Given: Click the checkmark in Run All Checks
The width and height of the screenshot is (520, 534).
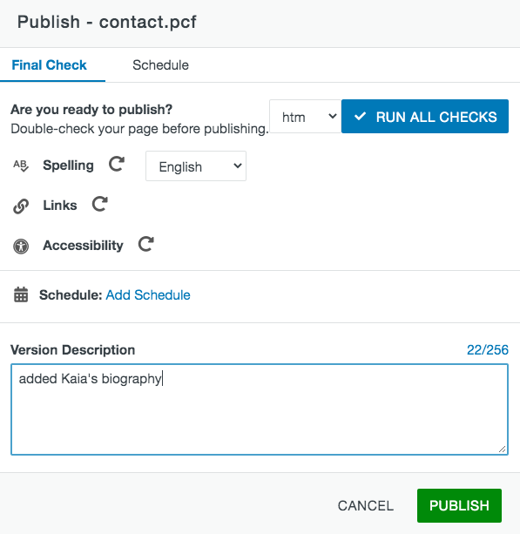Looking at the screenshot, I should (360, 117).
